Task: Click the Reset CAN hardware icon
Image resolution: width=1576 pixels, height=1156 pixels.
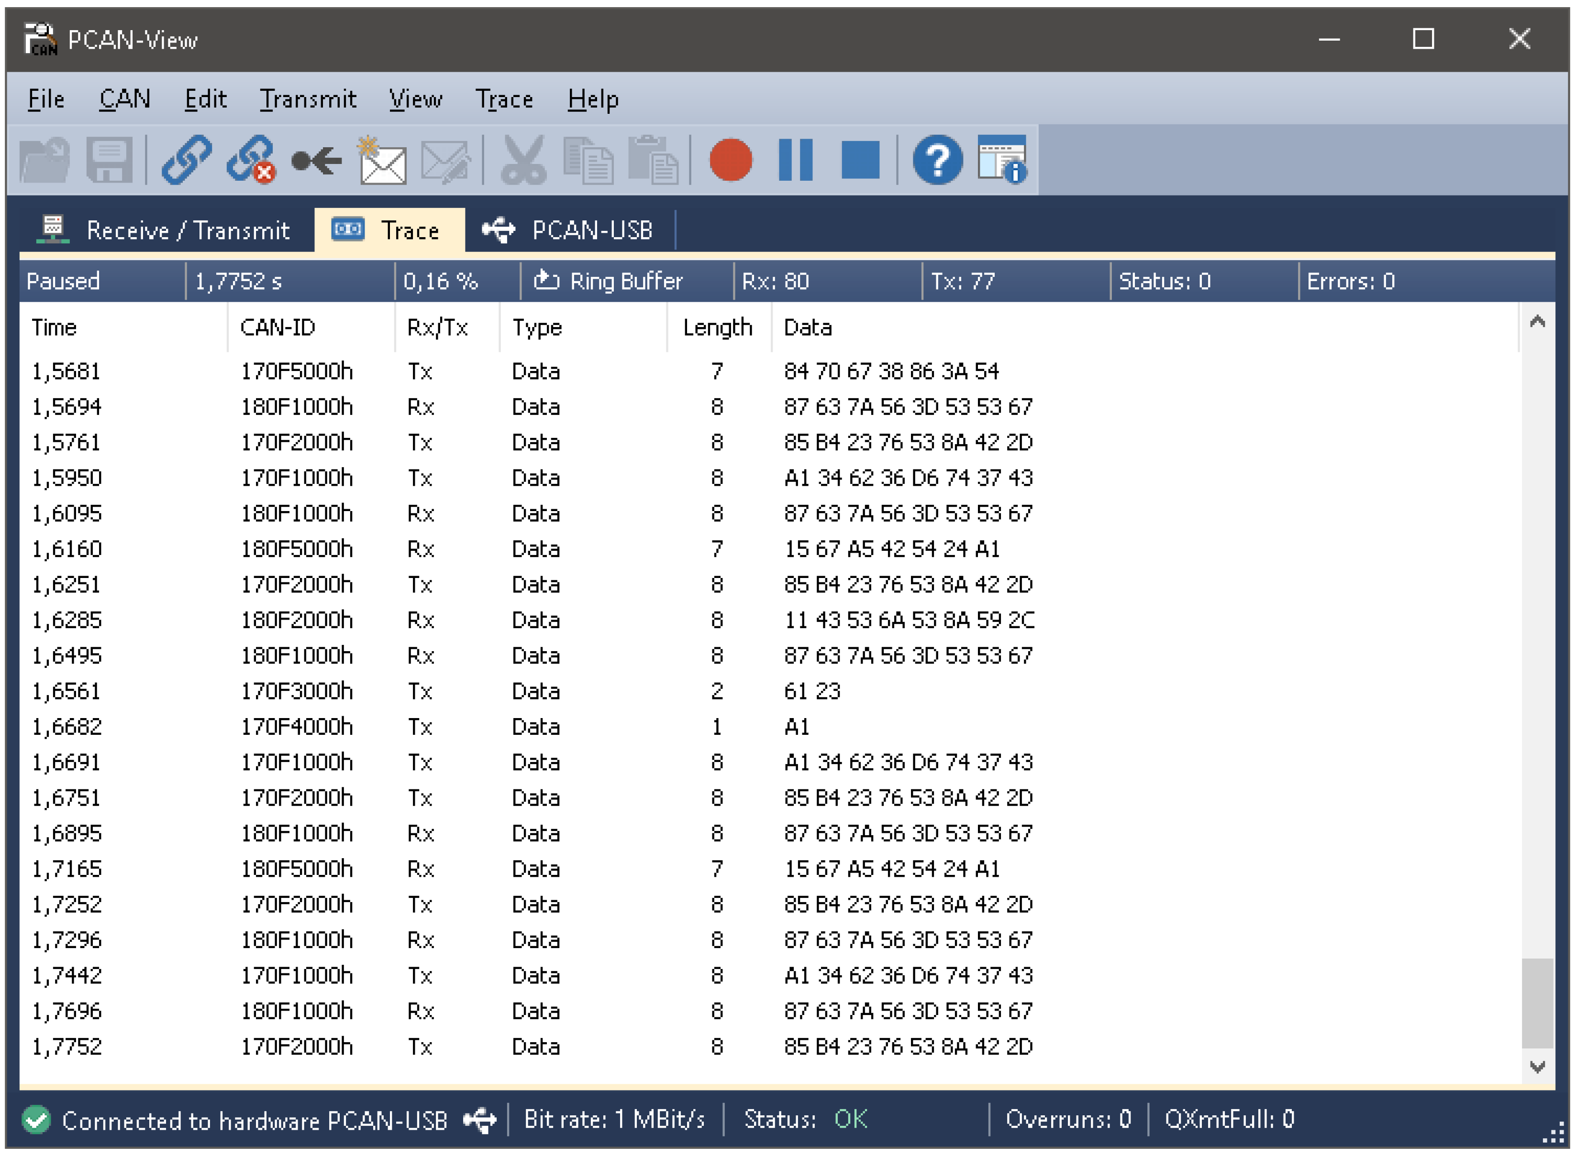Action: [x=316, y=161]
